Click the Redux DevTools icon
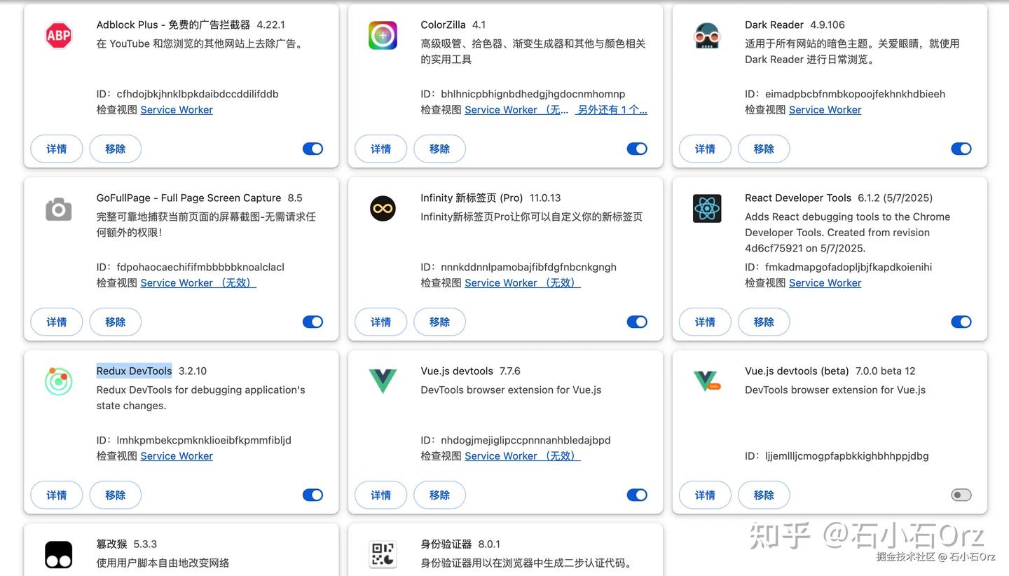 59,382
